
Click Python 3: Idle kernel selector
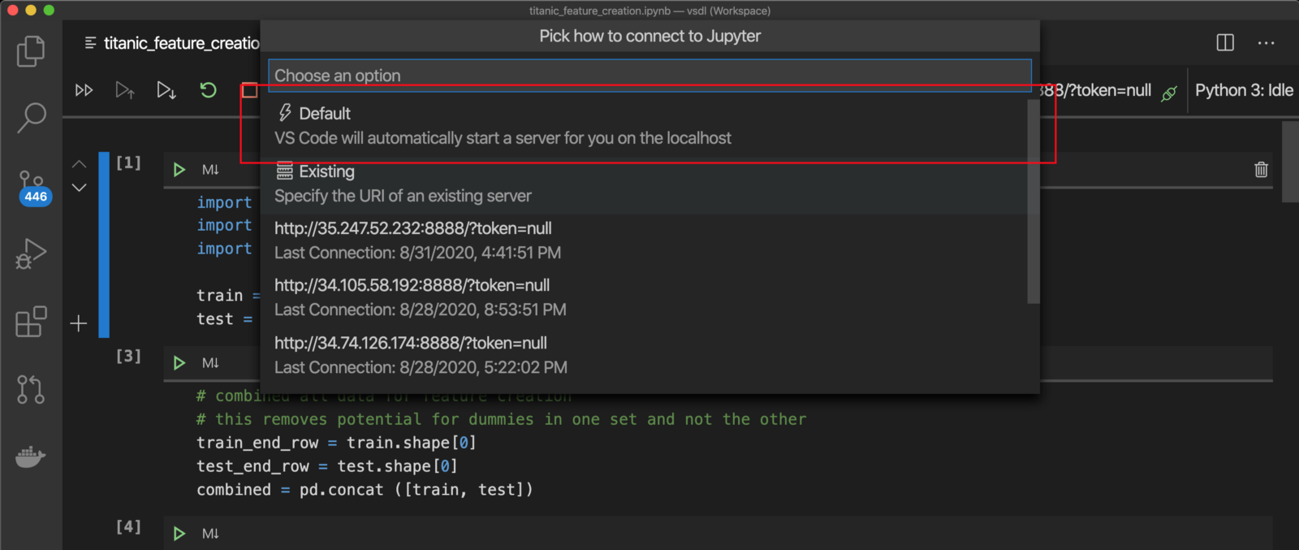[x=1244, y=90]
